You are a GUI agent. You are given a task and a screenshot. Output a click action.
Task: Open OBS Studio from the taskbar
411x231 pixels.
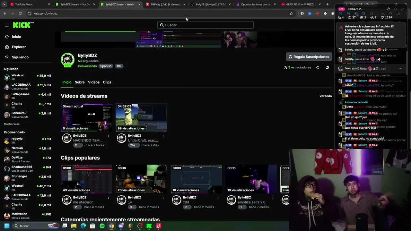click(140, 226)
